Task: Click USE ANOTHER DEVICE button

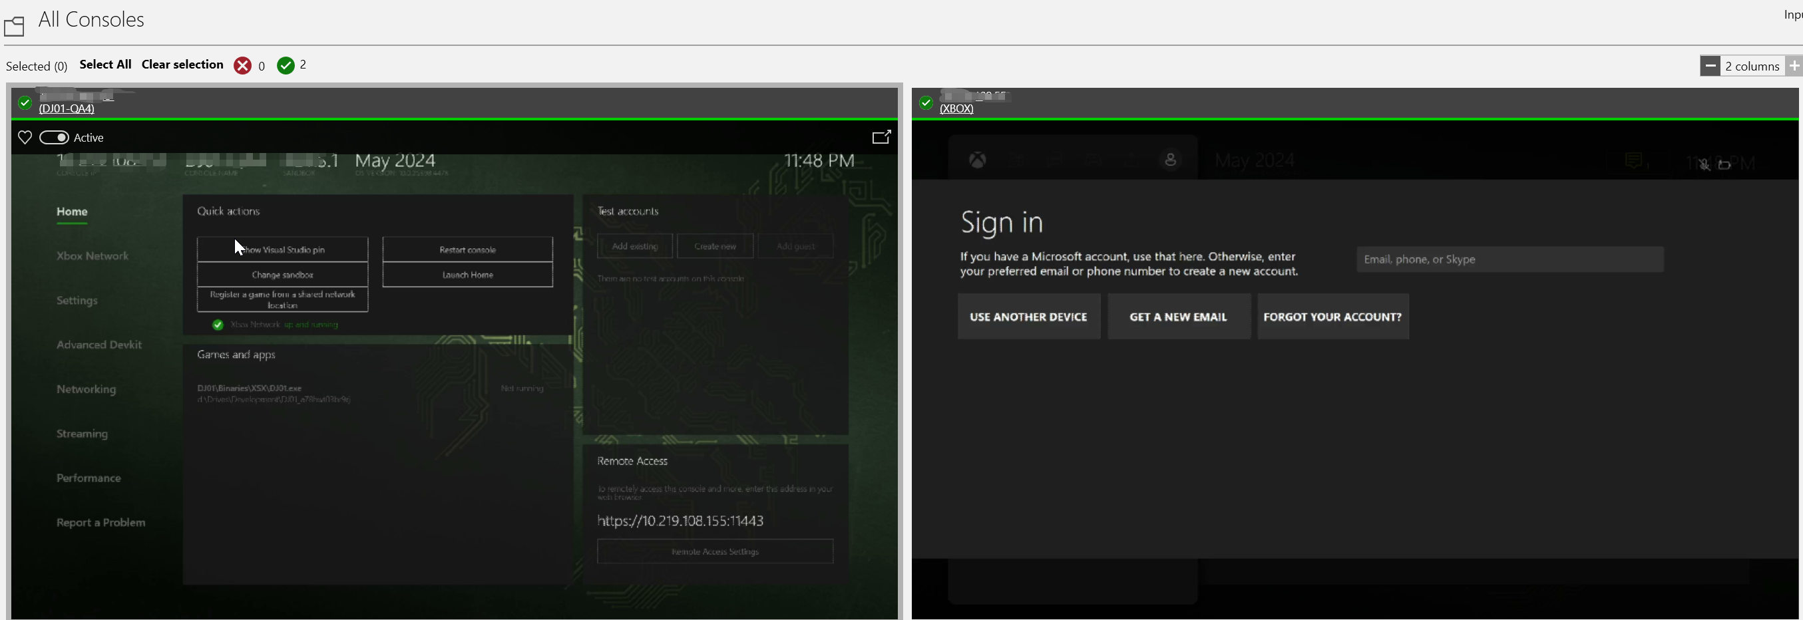Action: [1029, 317]
